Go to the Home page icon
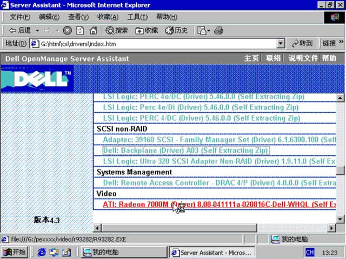Image resolution: width=346 pixels, height=259 pixels. 93,30
